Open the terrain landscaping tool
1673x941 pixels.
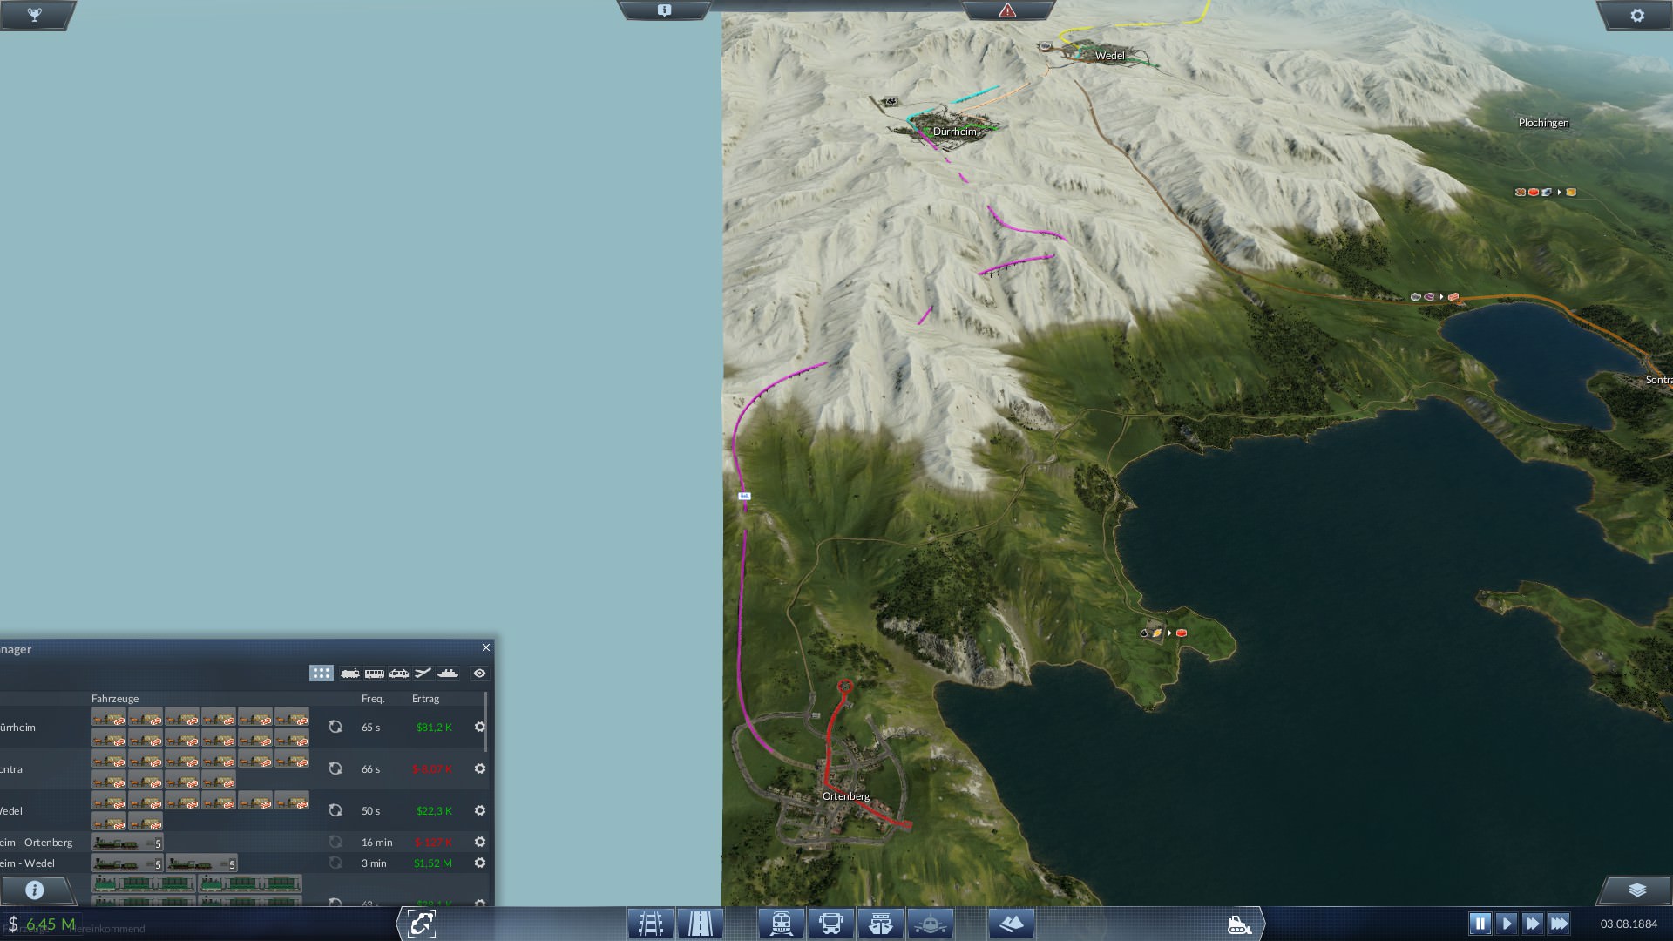coord(1012,924)
